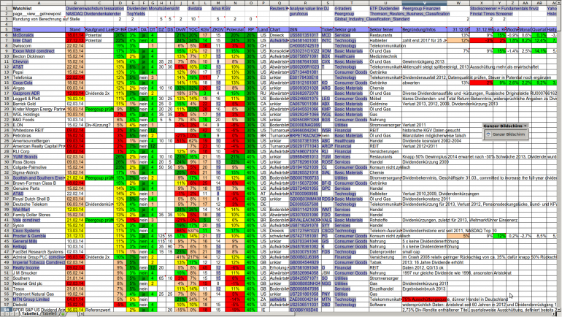The width and height of the screenshot is (562, 317).
Task: Select column V header
Action: (x=424, y=3)
